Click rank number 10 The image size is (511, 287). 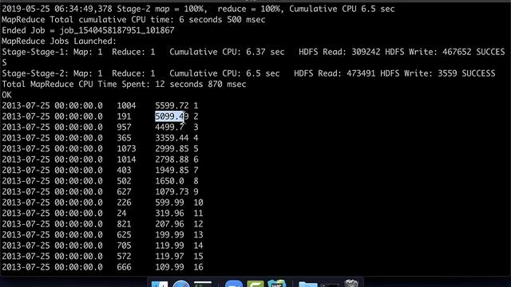(199, 202)
